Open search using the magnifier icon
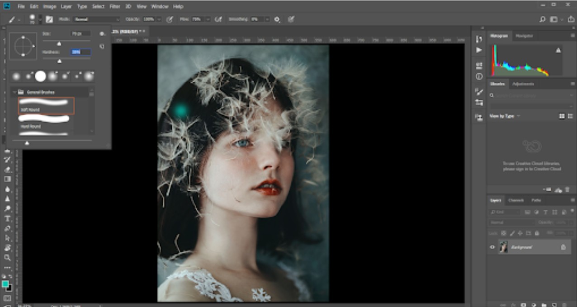577x307 pixels. point(543,19)
